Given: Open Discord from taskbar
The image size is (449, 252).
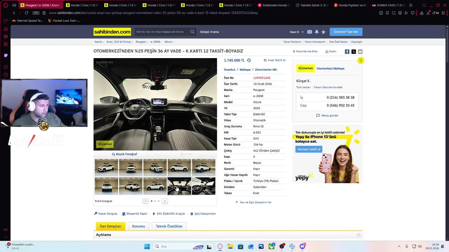Looking at the screenshot, I should tap(302, 246).
